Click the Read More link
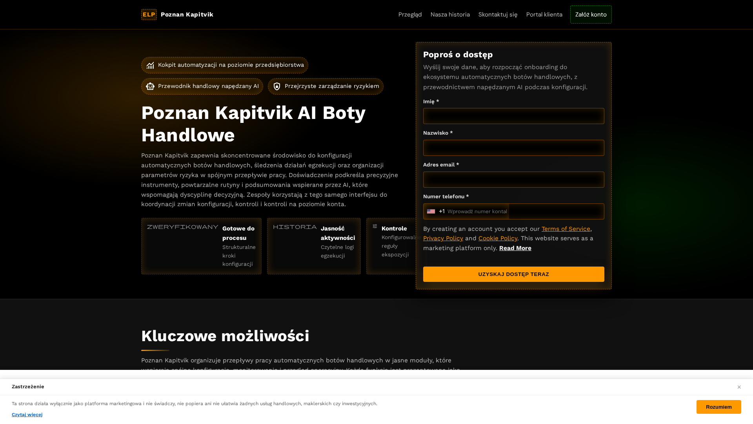This screenshot has width=753, height=424. 515,248
